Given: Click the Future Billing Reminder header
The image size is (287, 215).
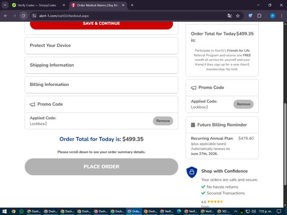Looking at the screenshot, I should pyautogui.click(x=222, y=125).
